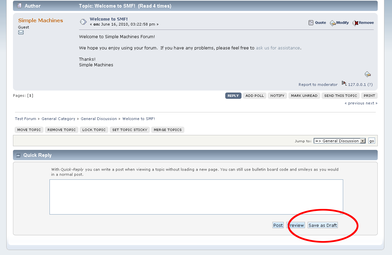
Task: Open General Category breadcrumb link
Action: pos(58,119)
